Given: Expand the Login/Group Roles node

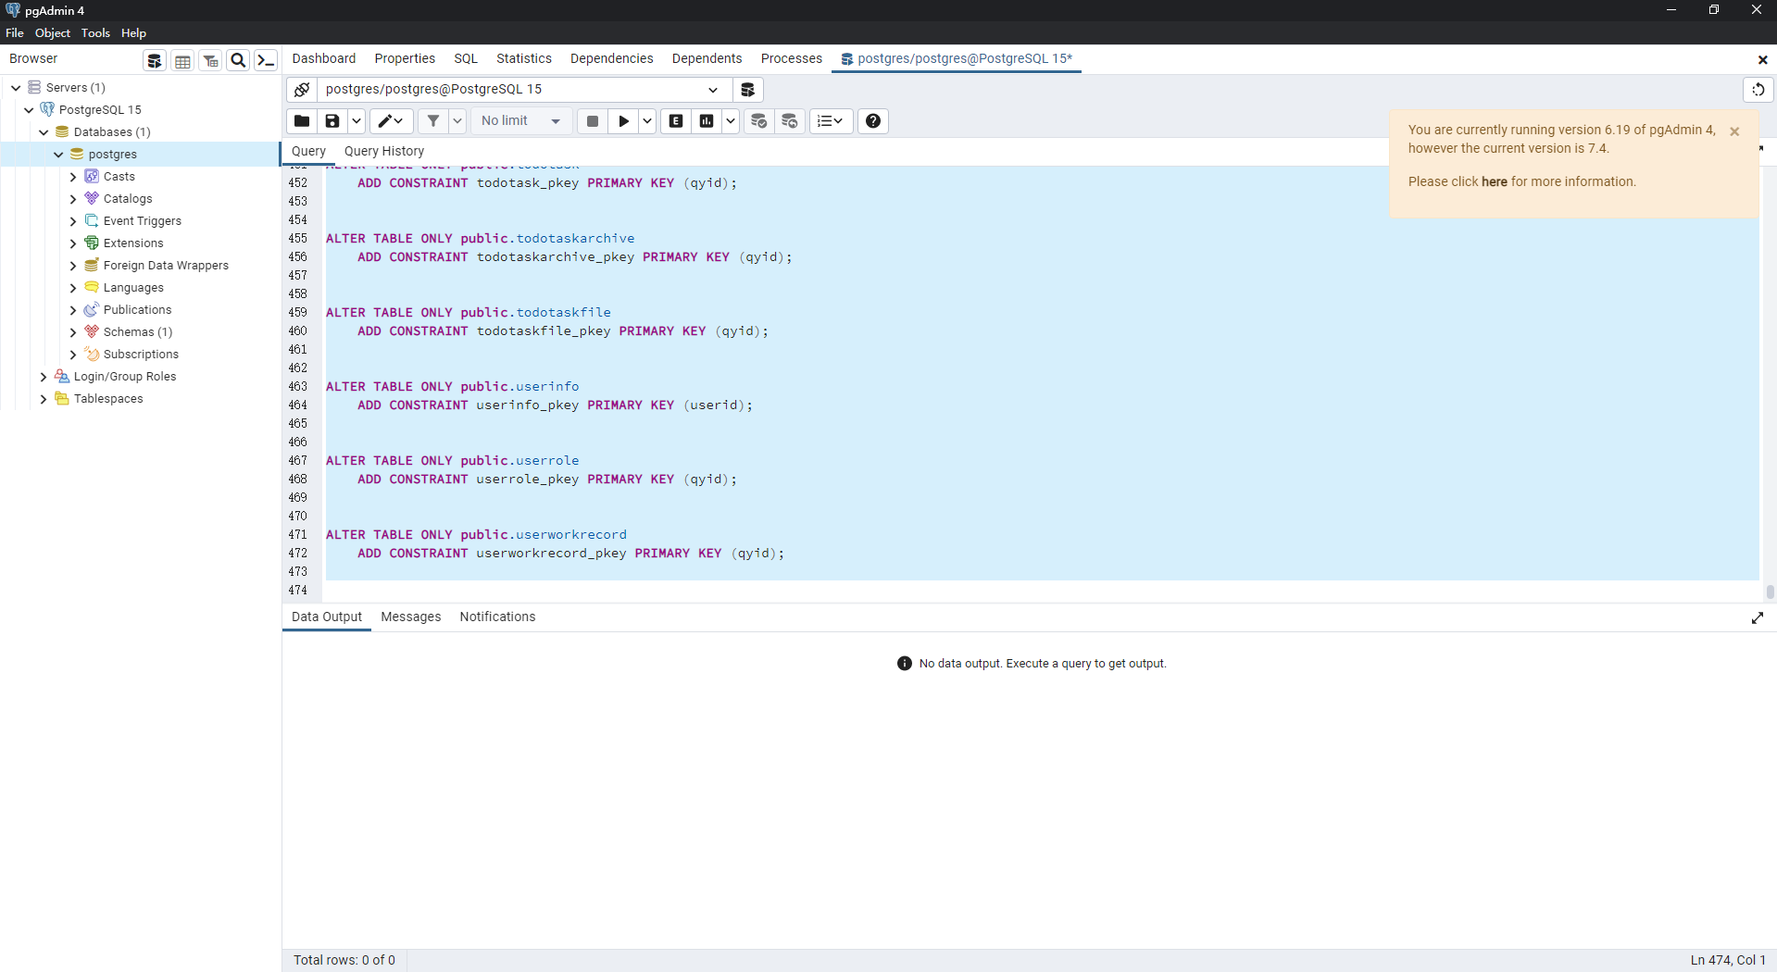Looking at the screenshot, I should click(44, 377).
